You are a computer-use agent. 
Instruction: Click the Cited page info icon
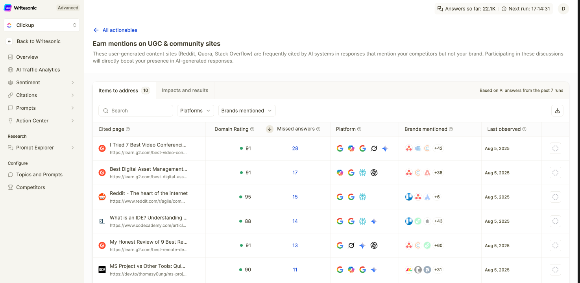128,129
